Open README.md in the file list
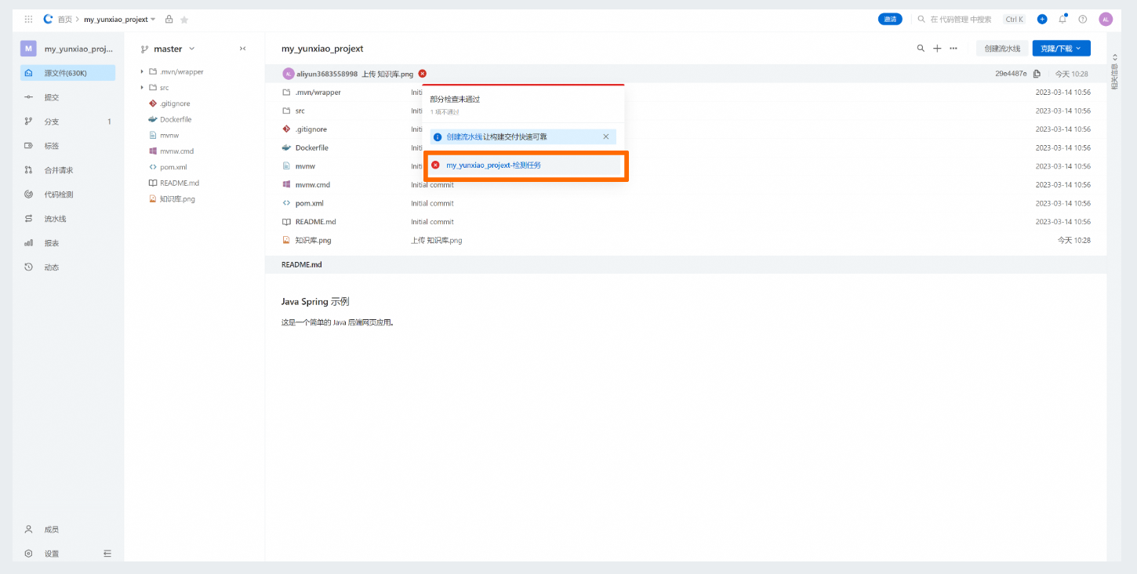Viewport: 1137px width, 574px height. [x=316, y=221]
